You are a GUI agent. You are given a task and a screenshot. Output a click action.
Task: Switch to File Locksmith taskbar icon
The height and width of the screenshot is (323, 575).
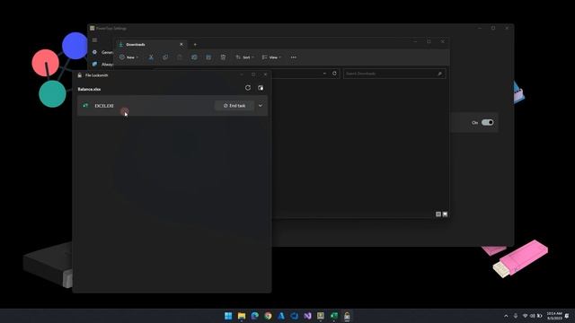point(347,316)
